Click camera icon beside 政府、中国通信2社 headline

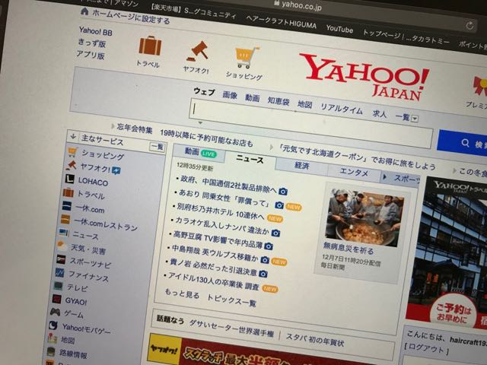point(282,191)
